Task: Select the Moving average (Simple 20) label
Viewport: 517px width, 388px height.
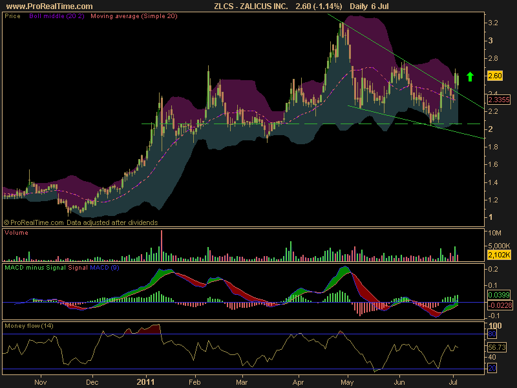Action: pos(134,16)
